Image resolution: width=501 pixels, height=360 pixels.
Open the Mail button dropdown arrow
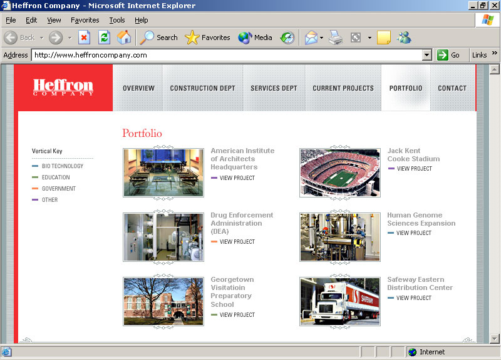click(322, 37)
